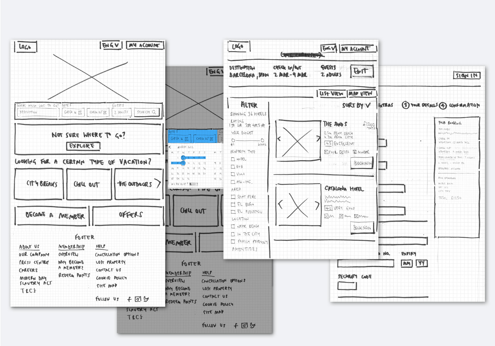Screen dimensions: 495x346
Task: Show previous photo of Catalonia Hotel
Action: click(280, 205)
